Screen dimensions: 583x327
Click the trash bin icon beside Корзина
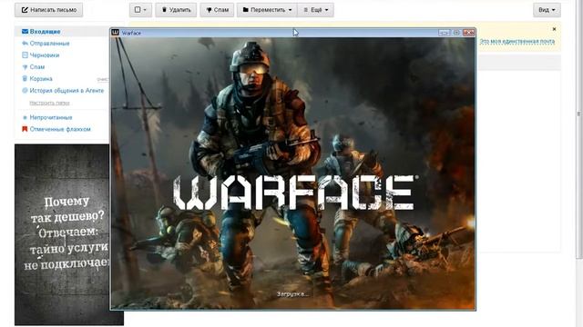coord(25,79)
